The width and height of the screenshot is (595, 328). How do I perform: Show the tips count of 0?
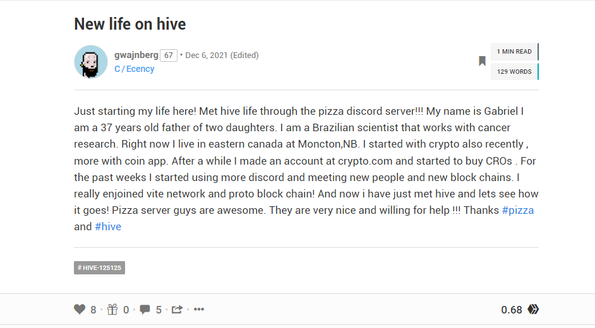[x=126, y=310]
